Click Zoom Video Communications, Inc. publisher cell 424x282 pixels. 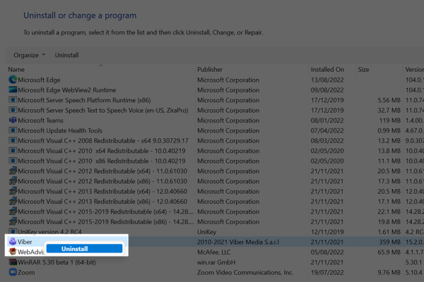[x=245, y=273]
